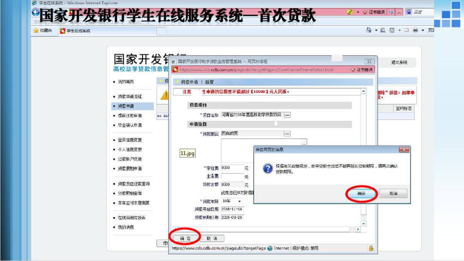Open 毕业确认申请 in the sidebar

130,125
